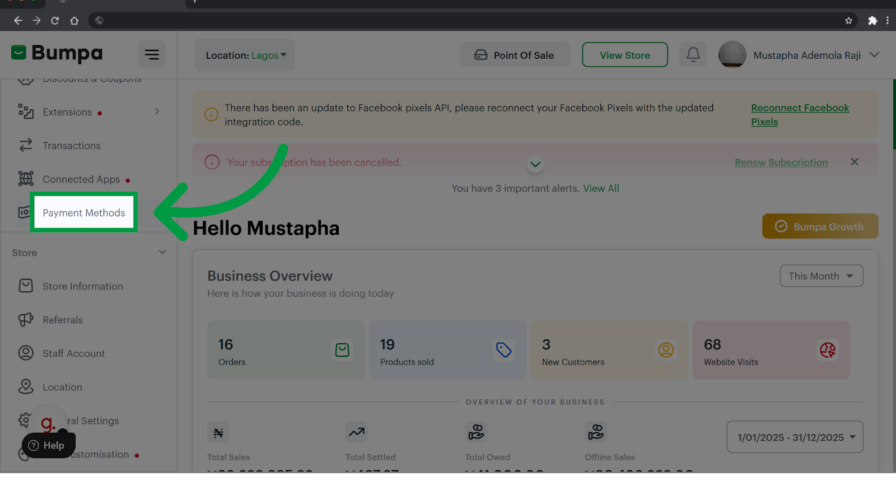
Task: Click the Staff Account person icon
Action: 26,353
